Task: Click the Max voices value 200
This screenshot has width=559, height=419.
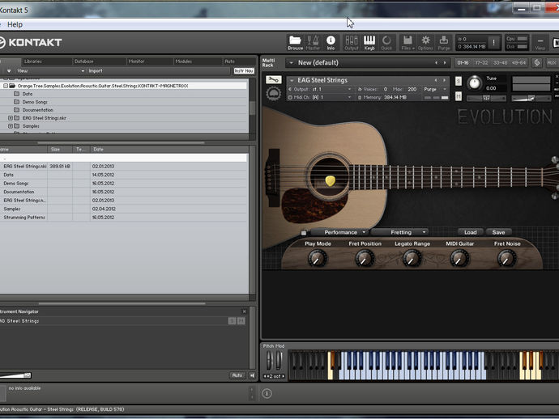Action: 412,89
